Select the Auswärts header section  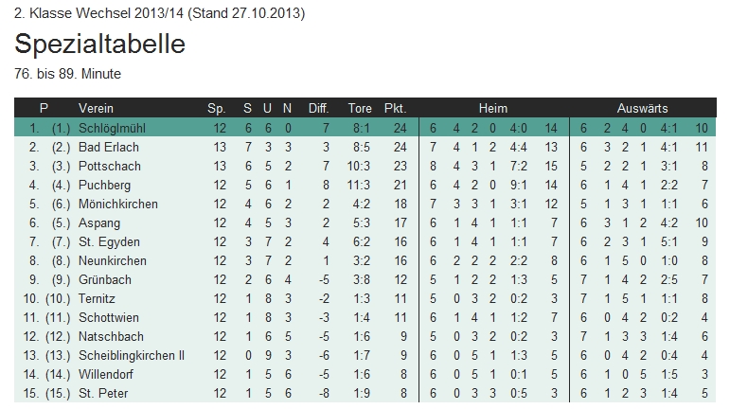coord(642,108)
